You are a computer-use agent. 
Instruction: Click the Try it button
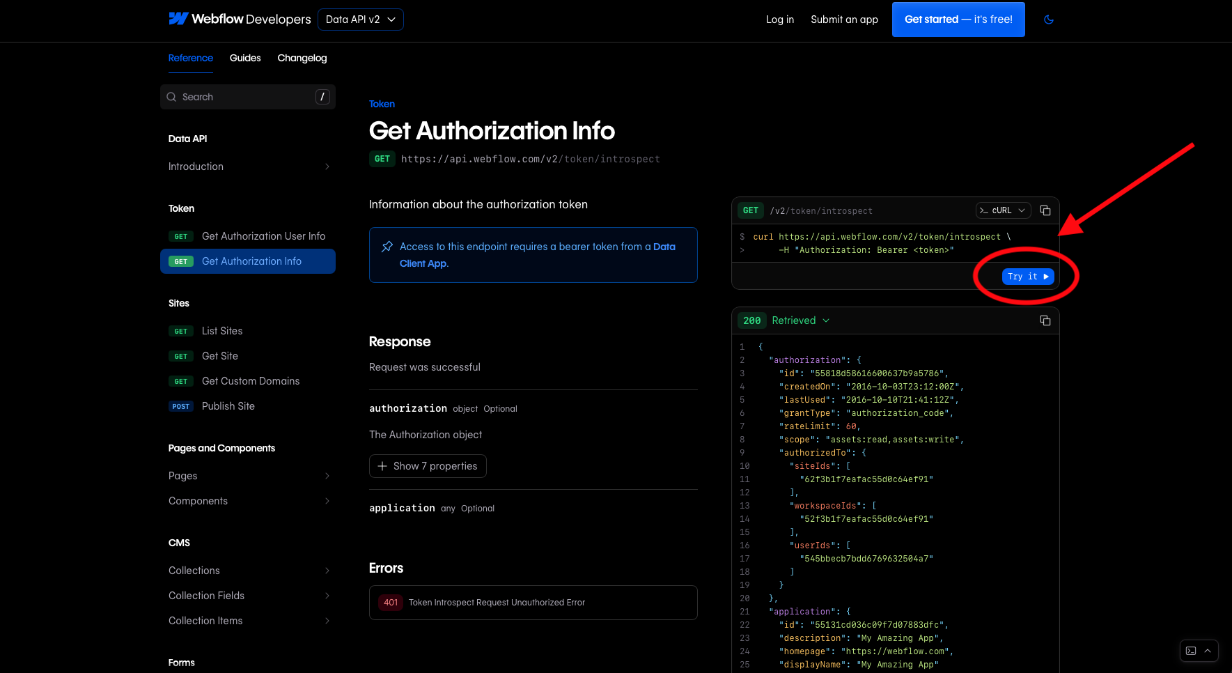point(1028,277)
